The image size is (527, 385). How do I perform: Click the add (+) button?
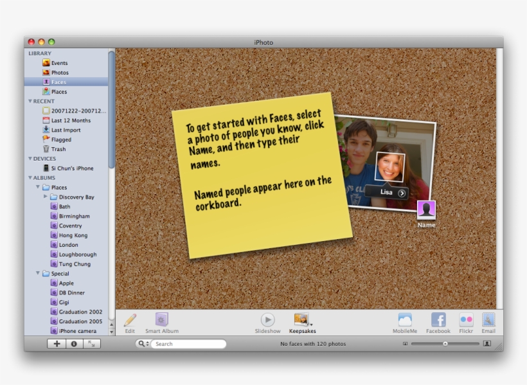pyautogui.click(x=57, y=344)
